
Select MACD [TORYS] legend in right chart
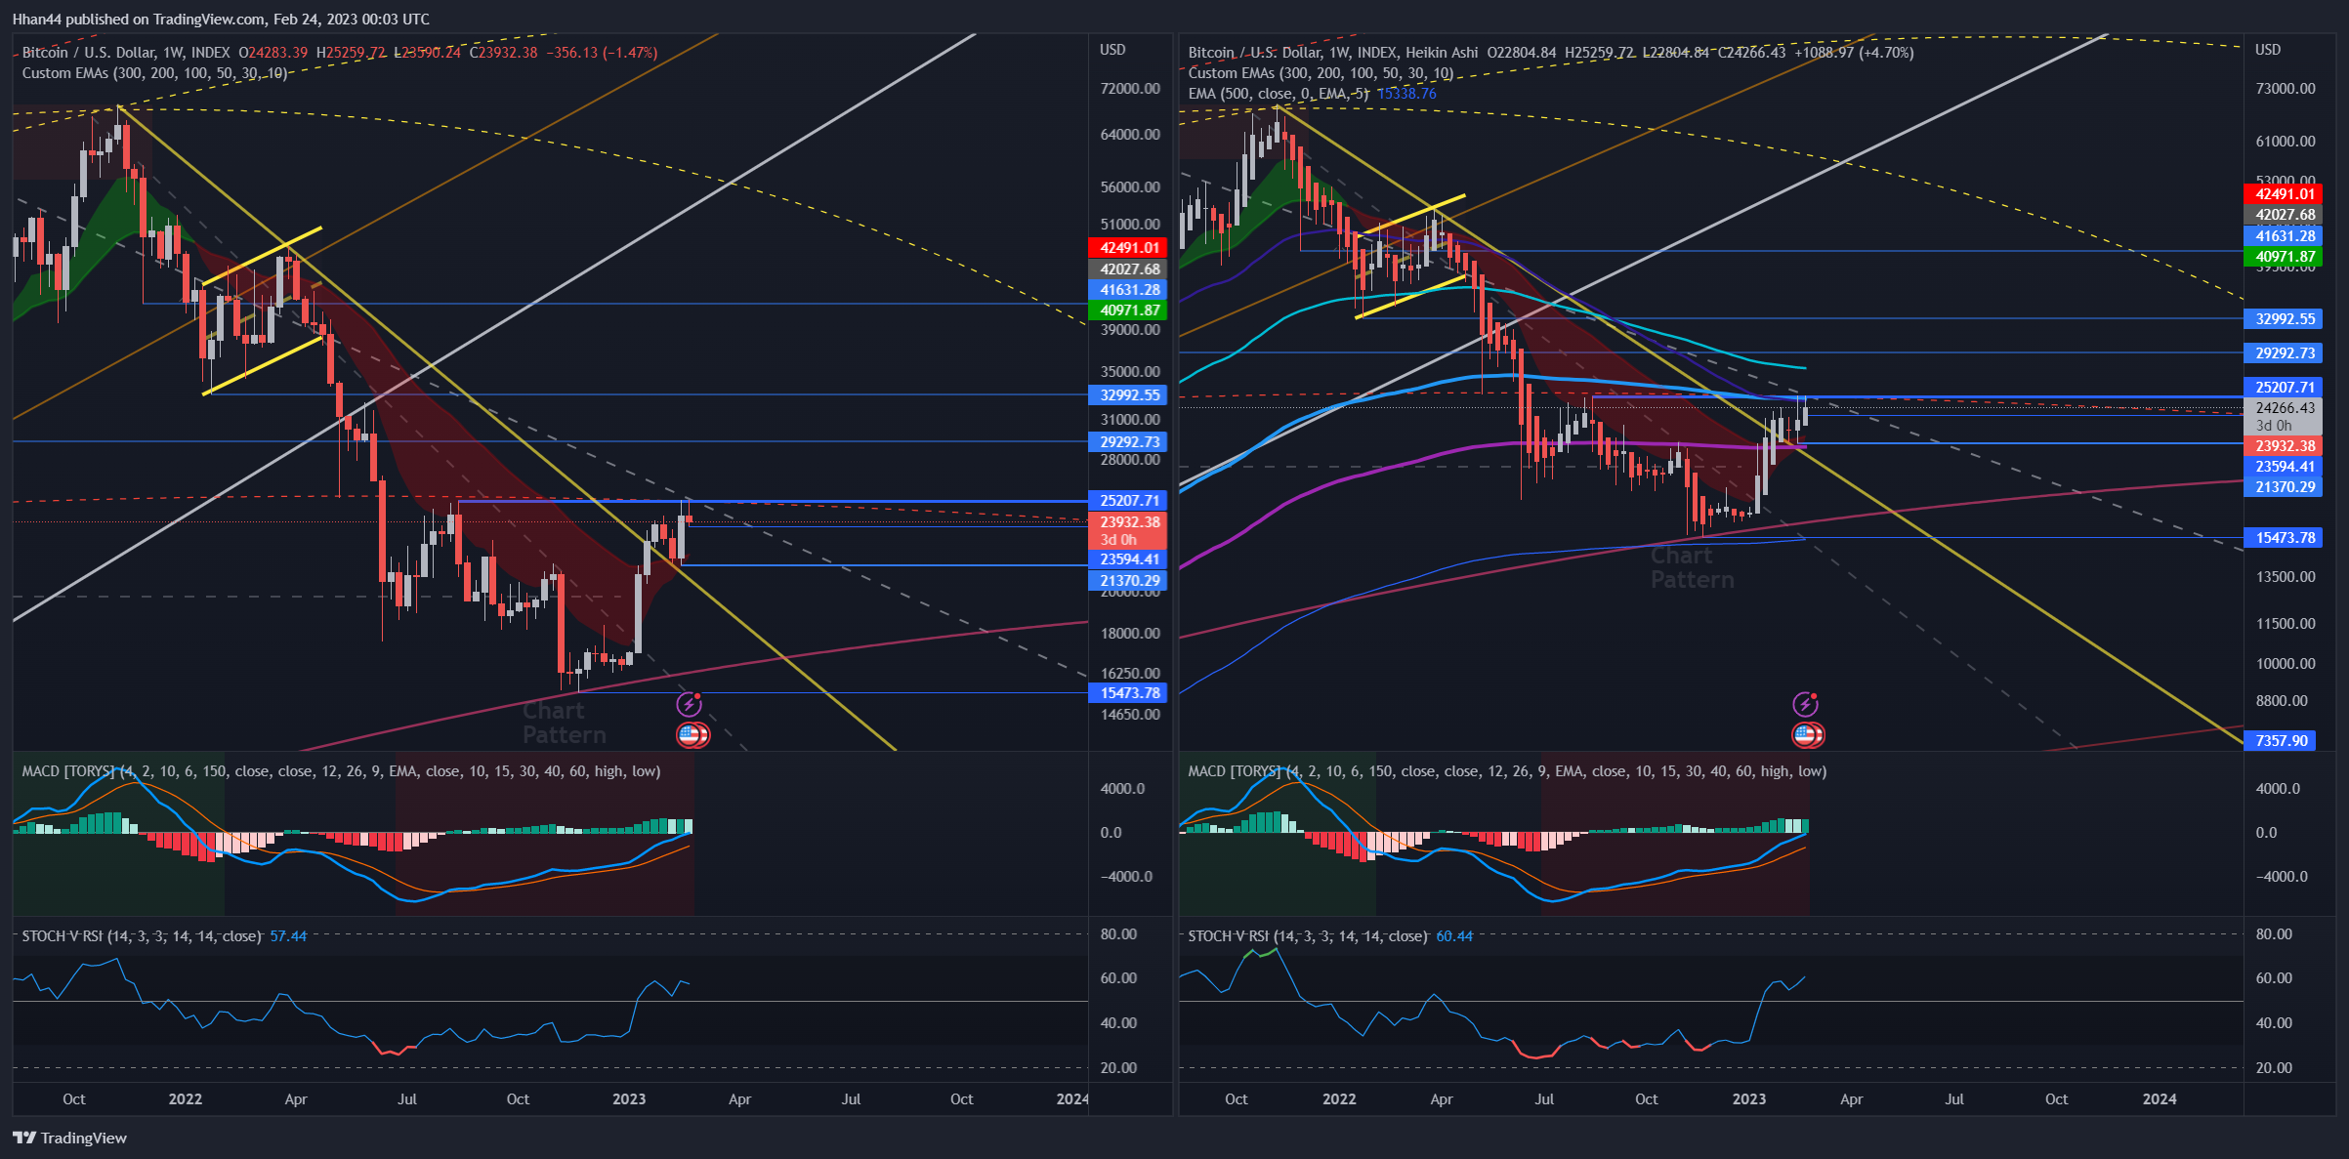pos(1507,771)
